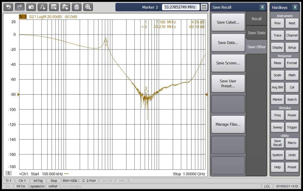Click the add window icon
Image resolution: width=303 pixels, height=191 pixels.
pyautogui.click(x=65, y=7)
